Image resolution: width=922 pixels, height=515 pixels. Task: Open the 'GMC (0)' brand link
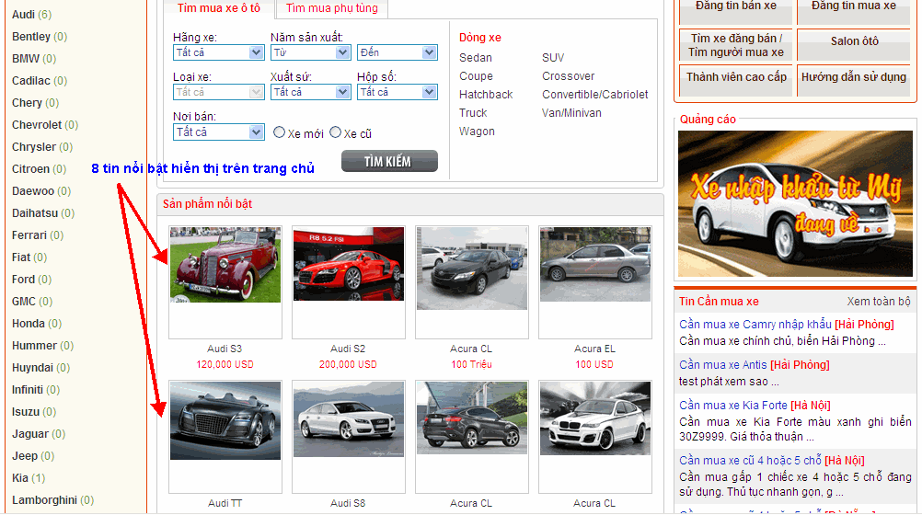click(x=32, y=301)
